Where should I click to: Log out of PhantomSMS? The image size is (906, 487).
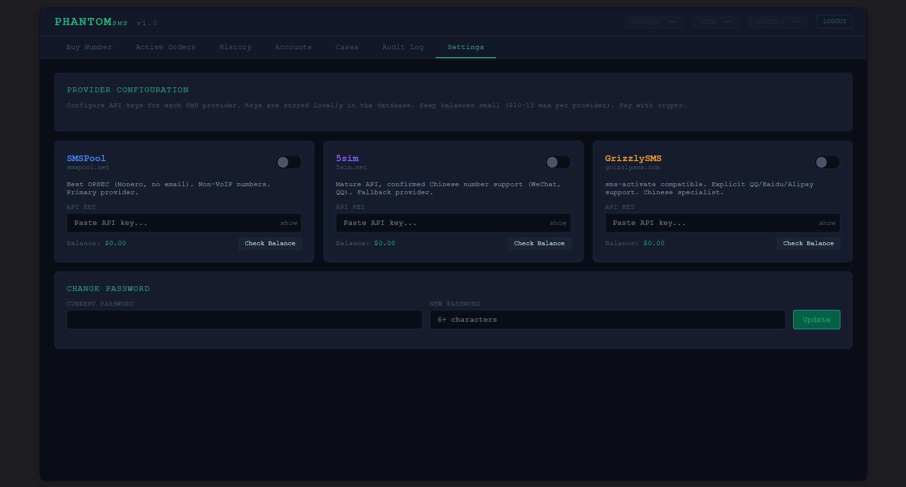[x=834, y=21]
